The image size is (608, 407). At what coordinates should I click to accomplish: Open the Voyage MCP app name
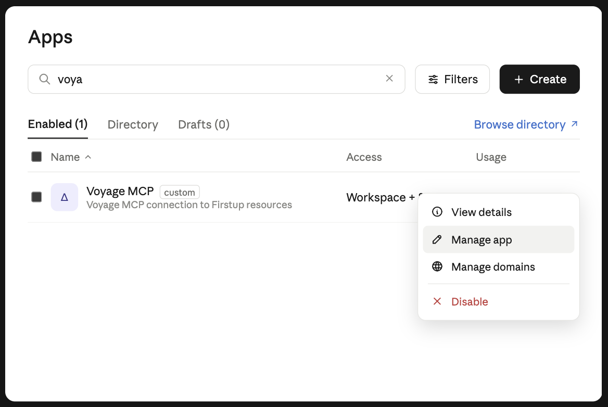point(120,191)
